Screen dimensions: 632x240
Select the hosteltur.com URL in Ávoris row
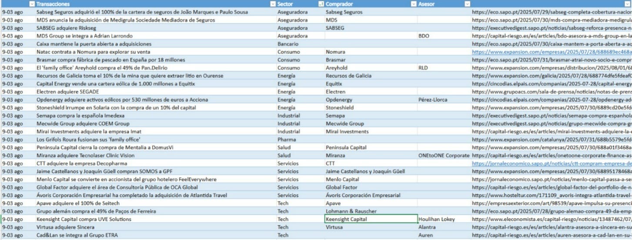coord(552,196)
